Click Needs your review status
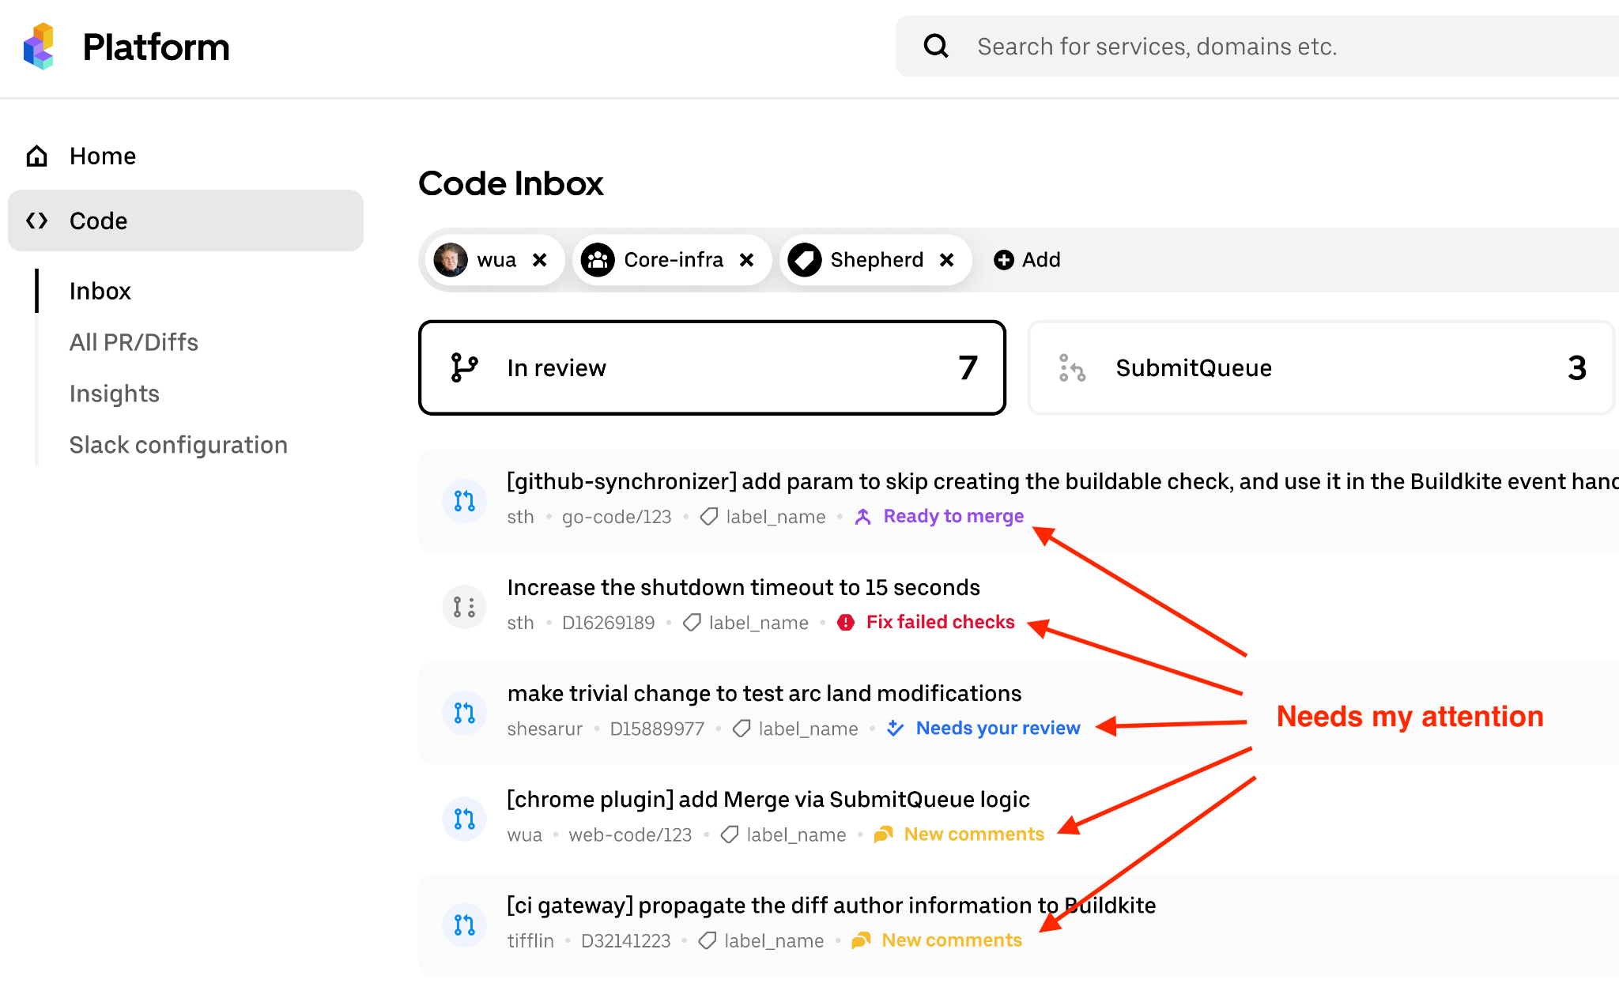The width and height of the screenshot is (1619, 1002). [998, 728]
